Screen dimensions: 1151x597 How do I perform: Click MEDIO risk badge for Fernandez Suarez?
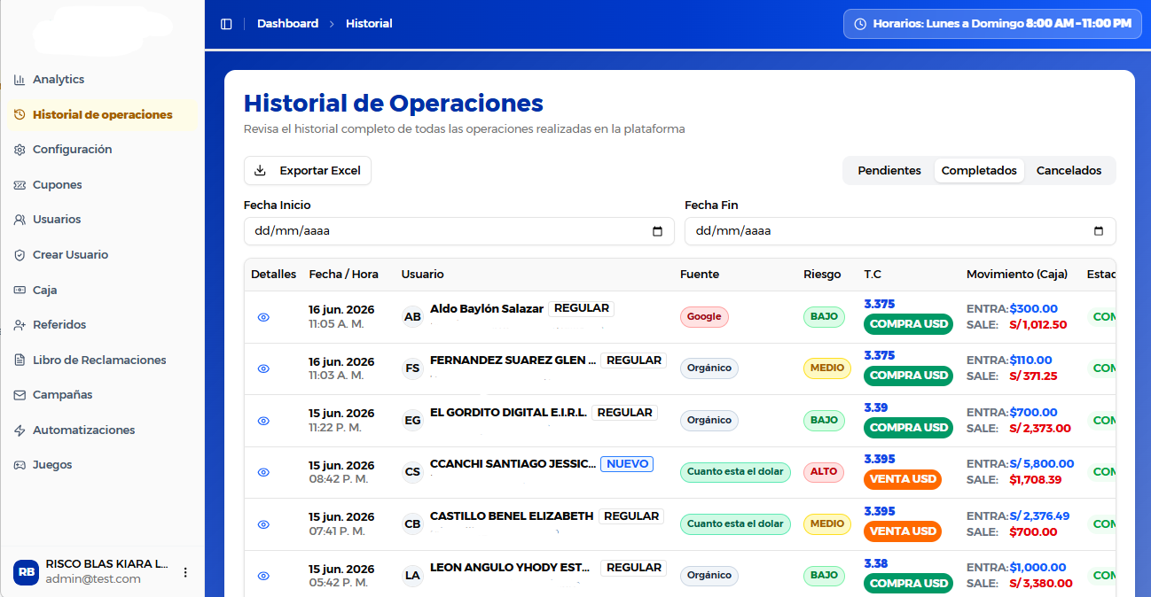click(827, 368)
